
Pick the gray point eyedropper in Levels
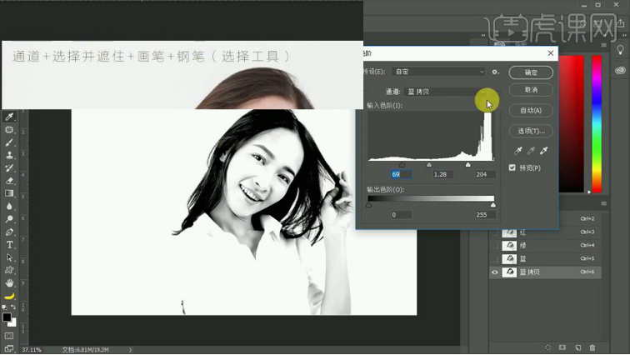tap(531, 151)
